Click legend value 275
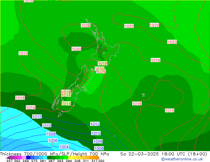210x162 pixels. point(34,161)
